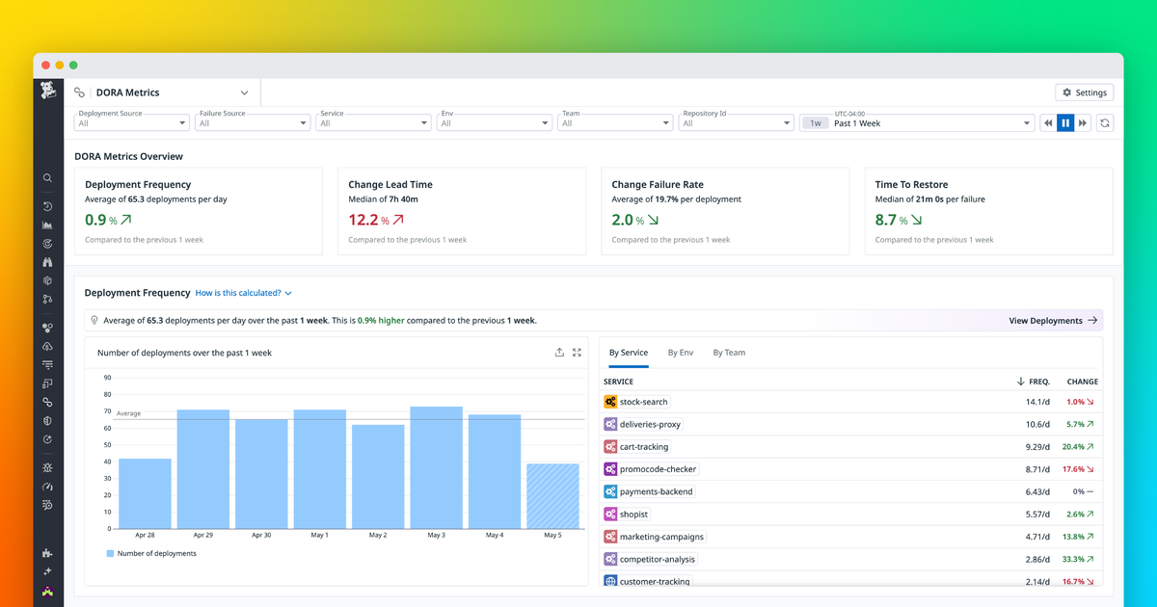Viewport: 1157px width, 607px height.
Task: Pause live dashboard updates
Action: [1065, 123]
